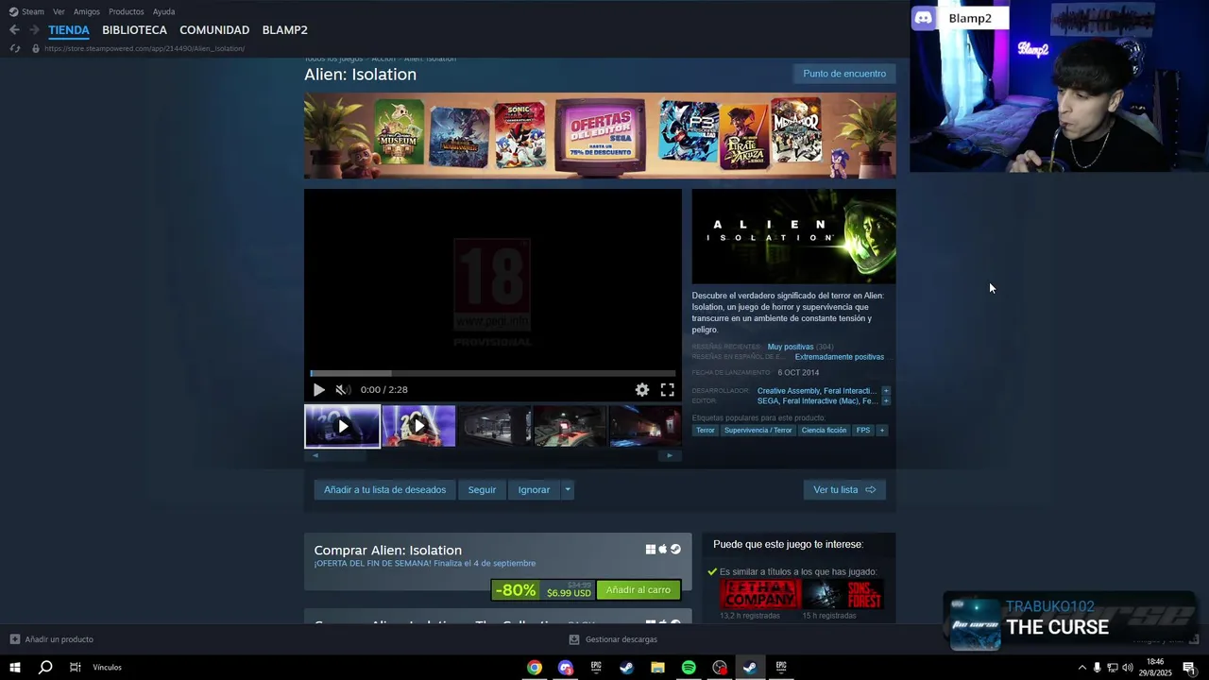Open the video player settings gear
Image resolution: width=1209 pixels, height=680 pixels.
click(642, 390)
